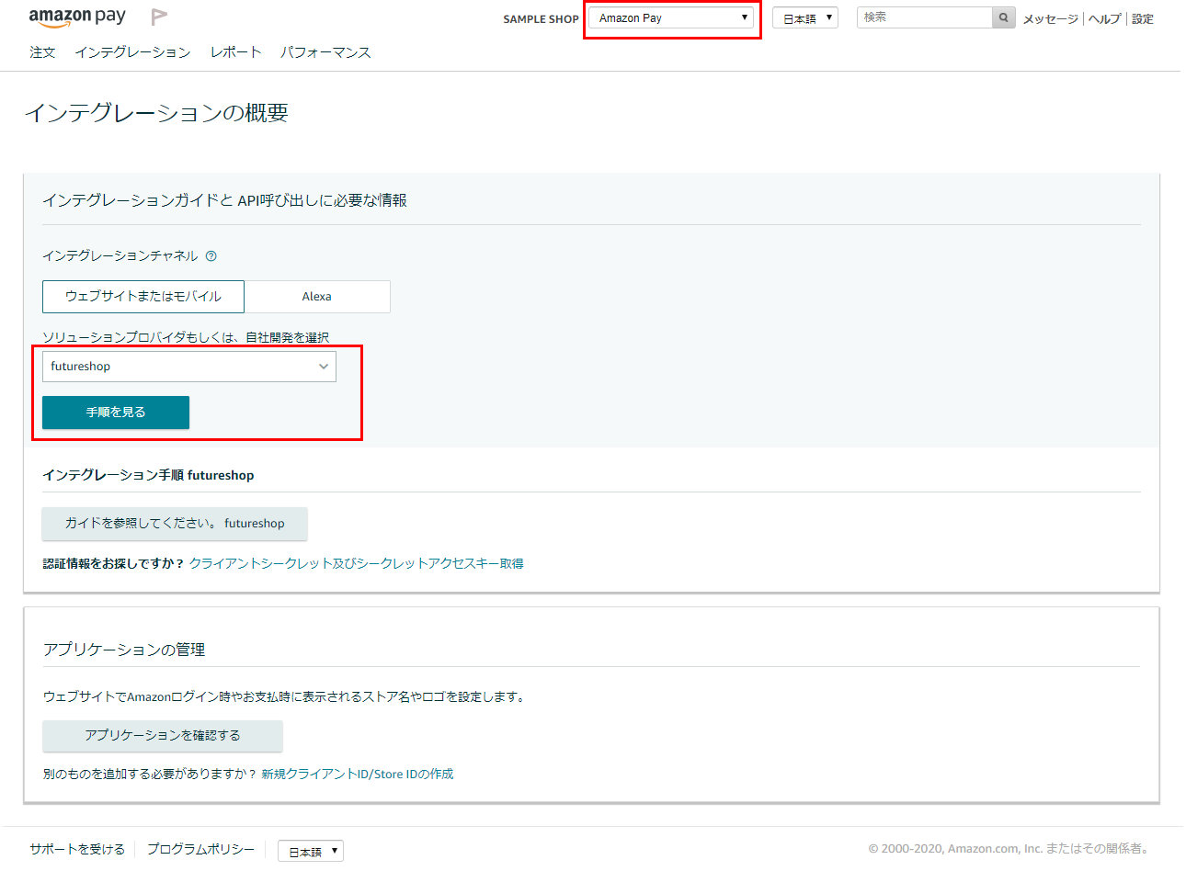The image size is (1186, 871).
Task: Open the レポート menu
Action: click(x=235, y=52)
